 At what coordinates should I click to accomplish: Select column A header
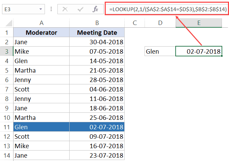[x=41, y=23]
